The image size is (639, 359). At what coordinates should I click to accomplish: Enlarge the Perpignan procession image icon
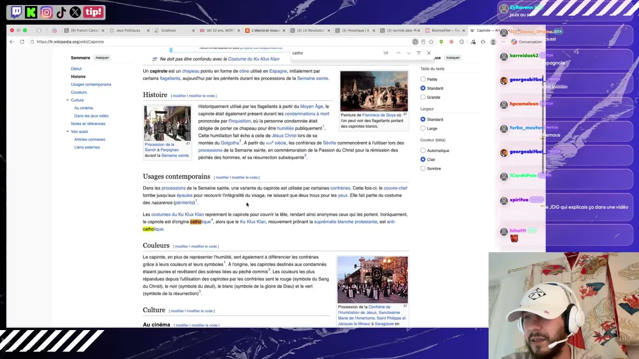[x=188, y=144]
